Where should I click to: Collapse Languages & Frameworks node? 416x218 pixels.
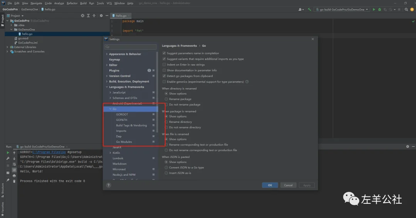107,87
